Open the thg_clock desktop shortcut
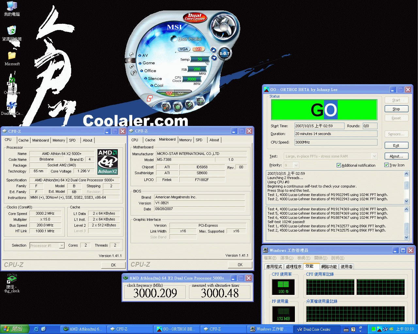418x334 pixels. (x=12, y=283)
